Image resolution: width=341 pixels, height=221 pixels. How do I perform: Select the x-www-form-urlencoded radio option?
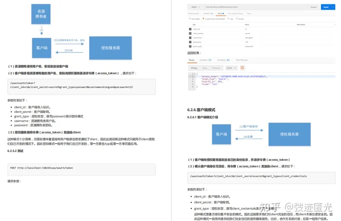coord(203,19)
